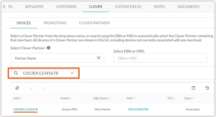Go to previous page of device results
This screenshot has width=216, height=117.
click(31, 89)
